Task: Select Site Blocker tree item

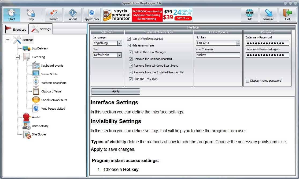Action: pyautogui.click(x=39, y=134)
